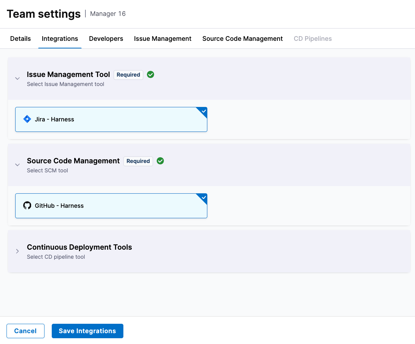This screenshot has width=415, height=344.
Task: Deselect the GitHub - Harness card checkmark corner
Action: click(203, 198)
